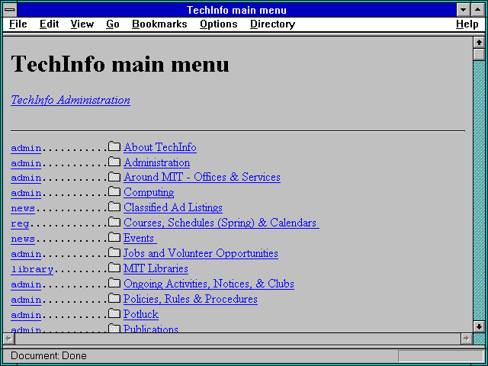Click folder icon beside Classified Ad Listings
The width and height of the screenshot is (488, 366).
(x=114, y=207)
